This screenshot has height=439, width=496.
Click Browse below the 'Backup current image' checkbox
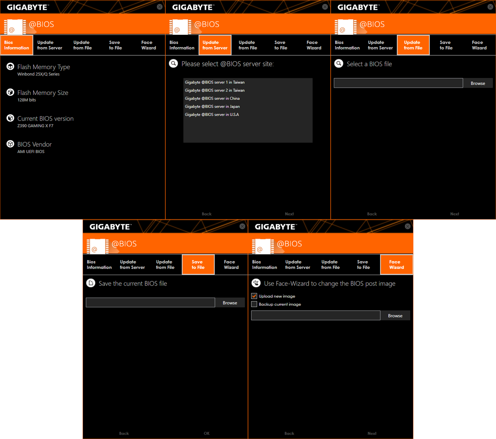tap(395, 316)
